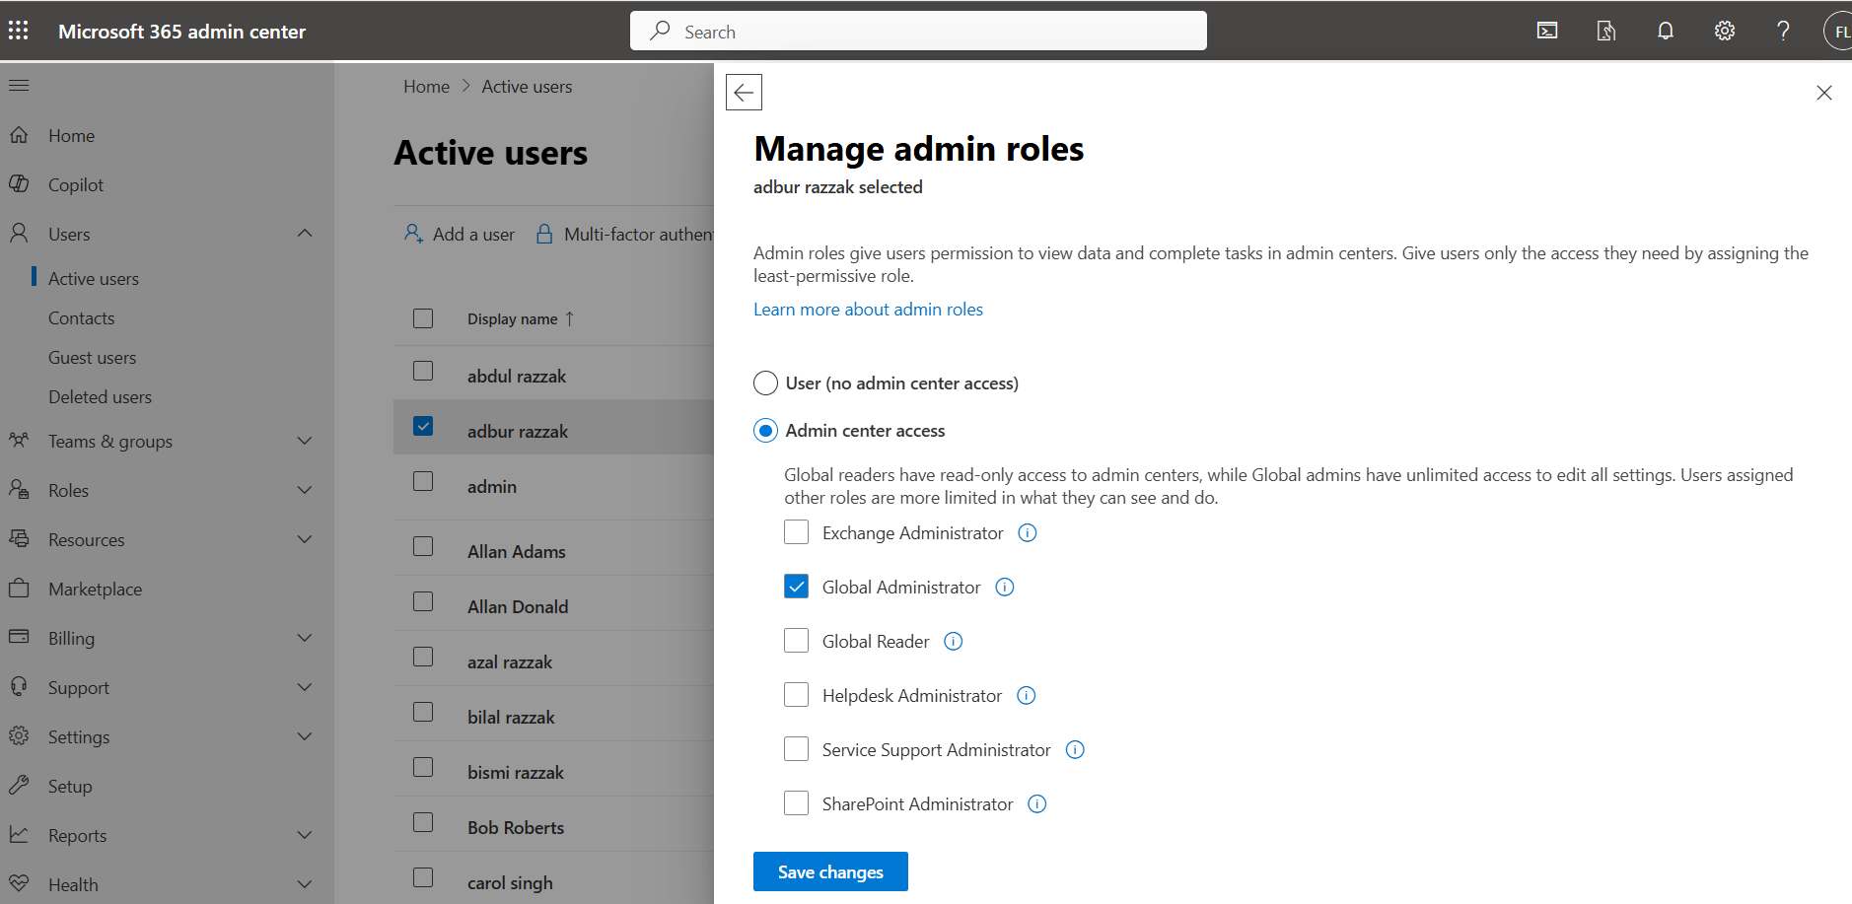Navigate using the Home breadcrumb

pyautogui.click(x=426, y=86)
